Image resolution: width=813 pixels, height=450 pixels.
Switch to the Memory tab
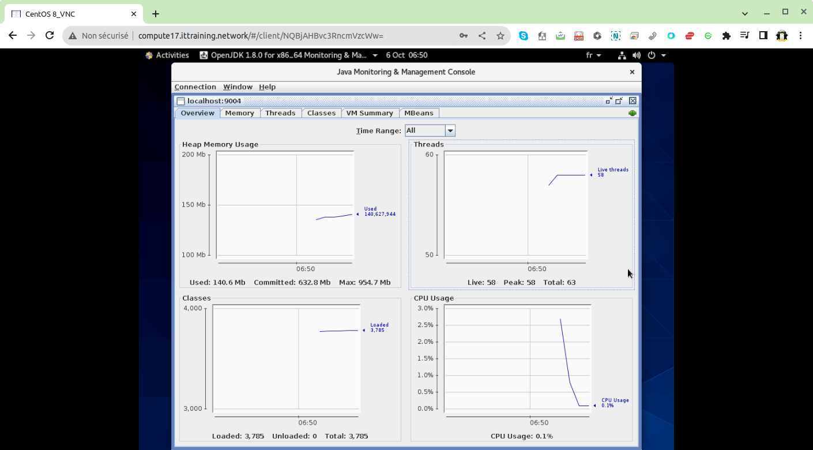point(240,113)
